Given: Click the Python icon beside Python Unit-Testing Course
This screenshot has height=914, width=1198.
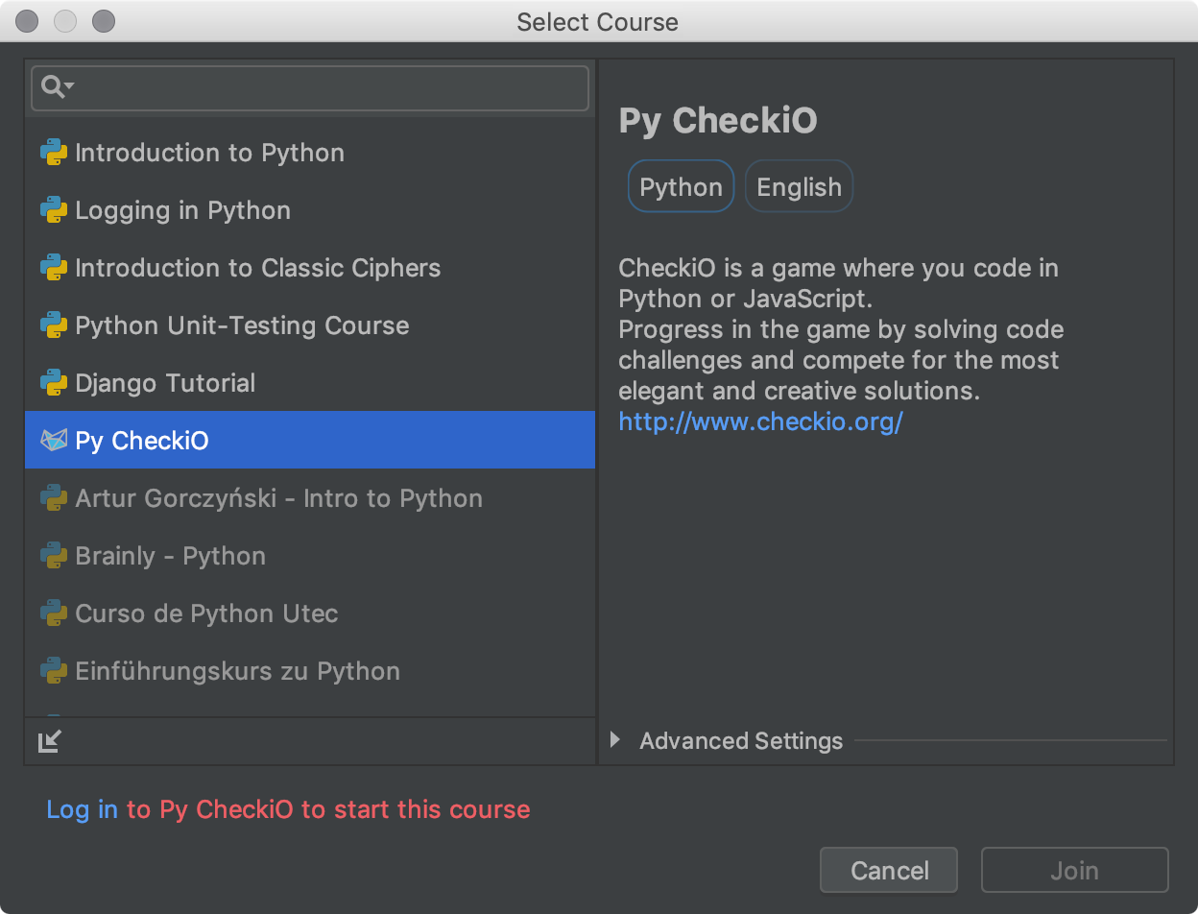Looking at the screenshot, I should [x=54, y=325].
